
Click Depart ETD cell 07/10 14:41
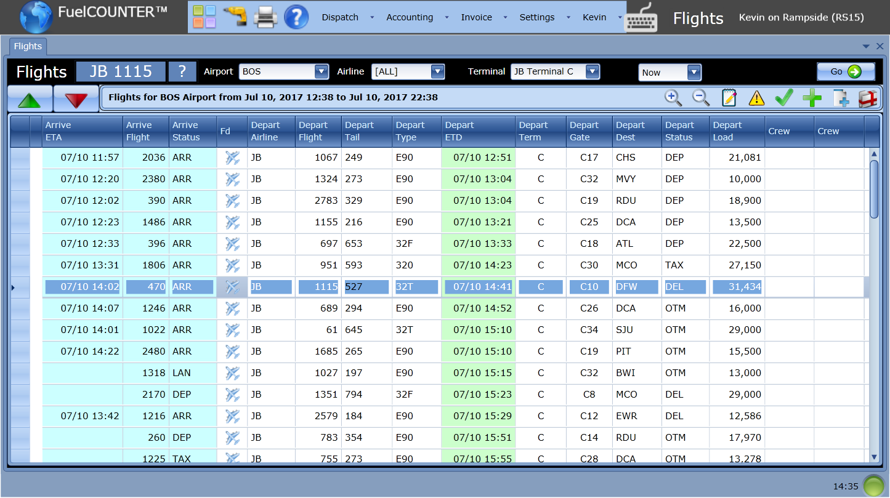[x=479, y=287]
